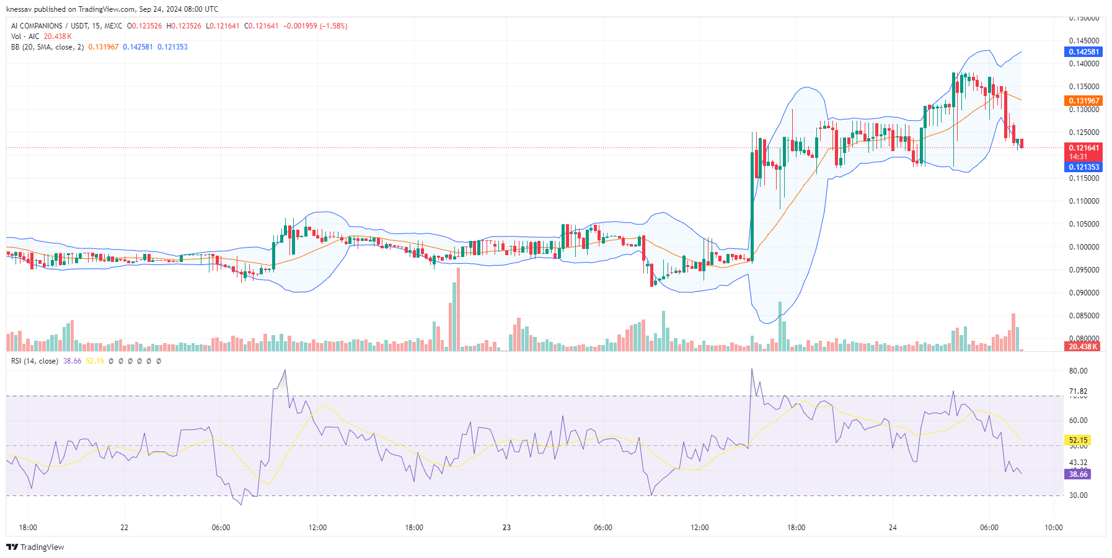The height and width of the screenshot is (558, 1112).
Task: Click the TradingView logo at the bottom
Action: 35,547
